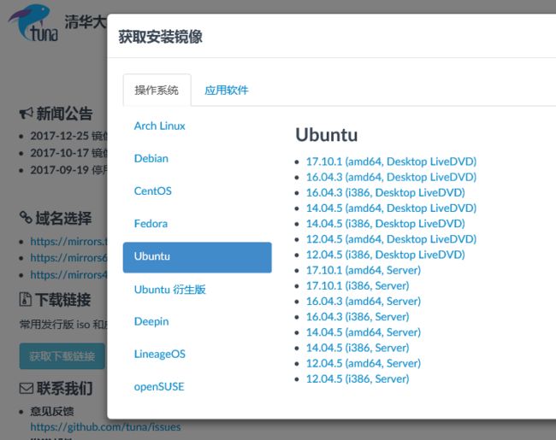
Task: Click the 意见反馈 contact entry
Action: pyautogui.click(x=52, y=411)
